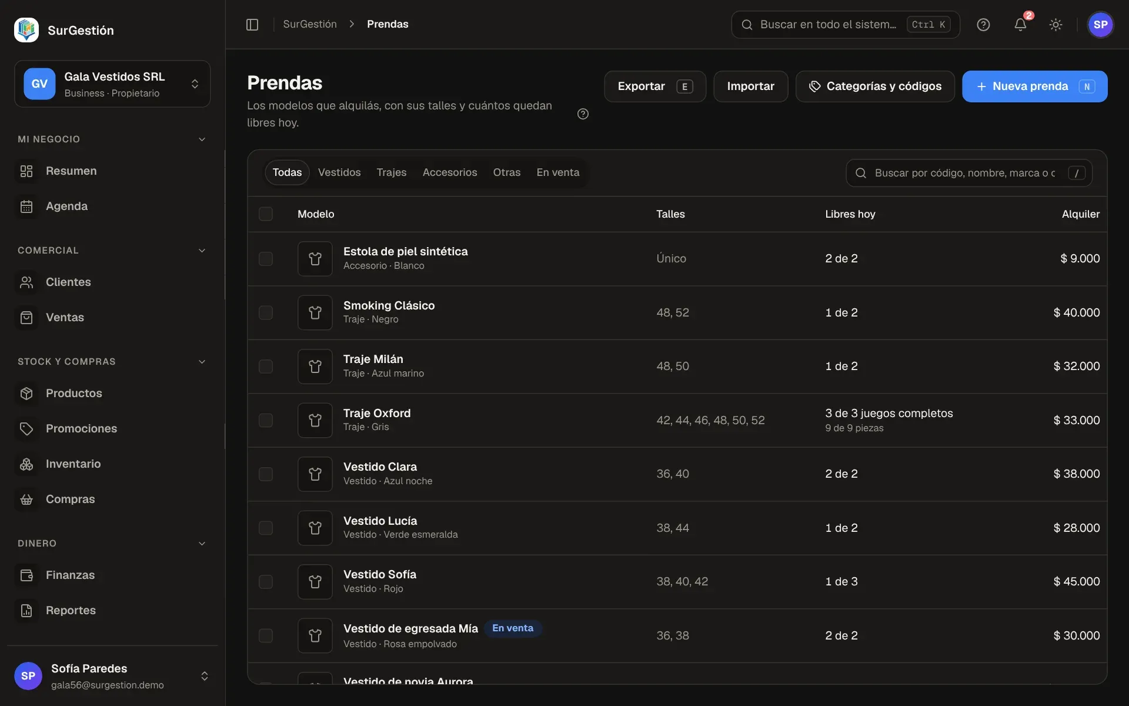Click the Exportar button

pyautogui.click(x=655, y=86)
